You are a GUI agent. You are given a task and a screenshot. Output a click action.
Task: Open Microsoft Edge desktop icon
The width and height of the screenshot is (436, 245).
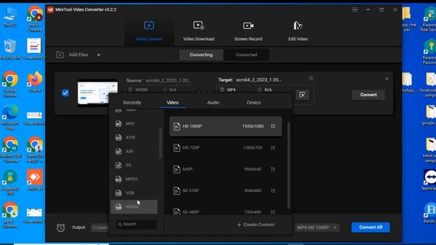(10, 117)
